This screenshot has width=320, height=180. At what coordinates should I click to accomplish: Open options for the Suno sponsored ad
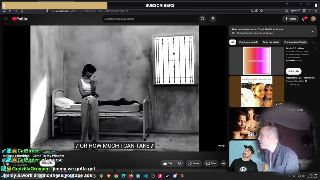315,49
